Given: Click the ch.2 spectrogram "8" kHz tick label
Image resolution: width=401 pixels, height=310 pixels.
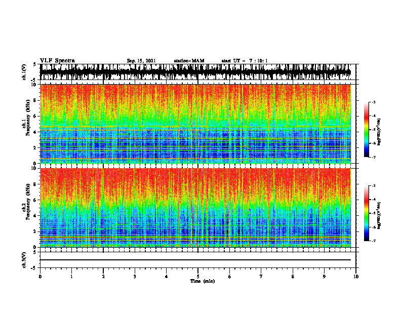Looking at the screenshot, I should coord(35,184).
